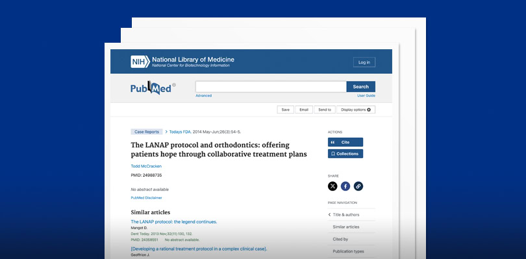Share article on Facebook
526x259 pixels.
[x=345, y=186]
